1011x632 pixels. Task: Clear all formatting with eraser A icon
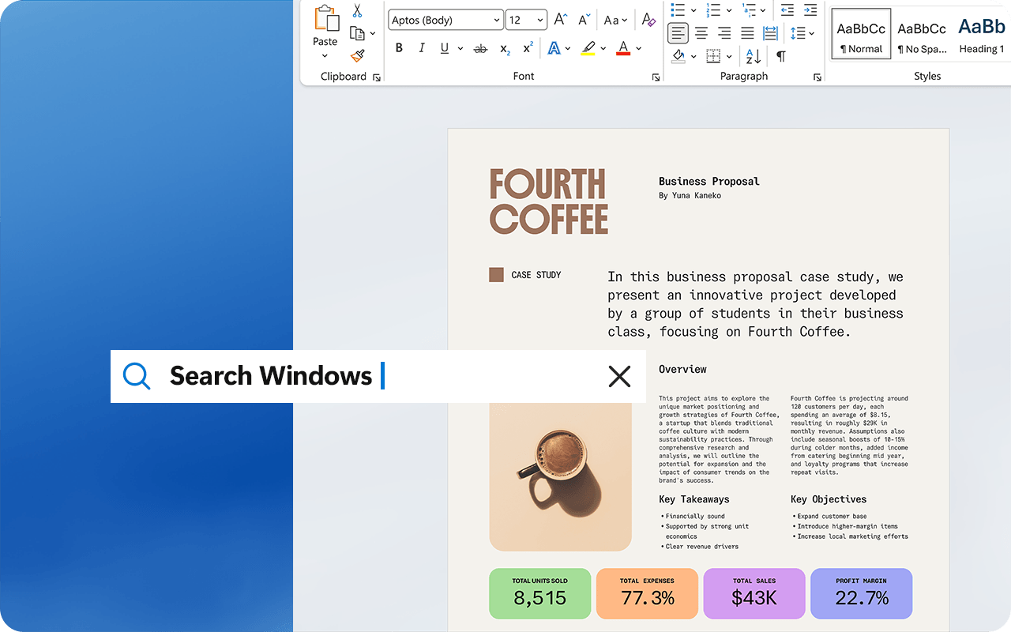point(648,20)
